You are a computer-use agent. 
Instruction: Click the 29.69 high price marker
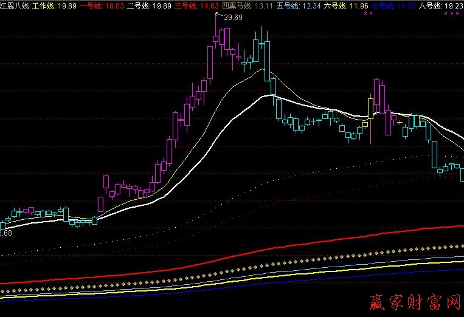click(233, 18)
